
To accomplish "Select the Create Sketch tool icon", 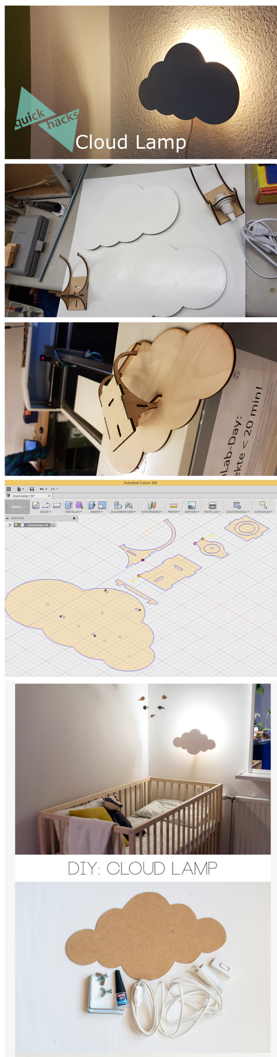I will point(36,506).
